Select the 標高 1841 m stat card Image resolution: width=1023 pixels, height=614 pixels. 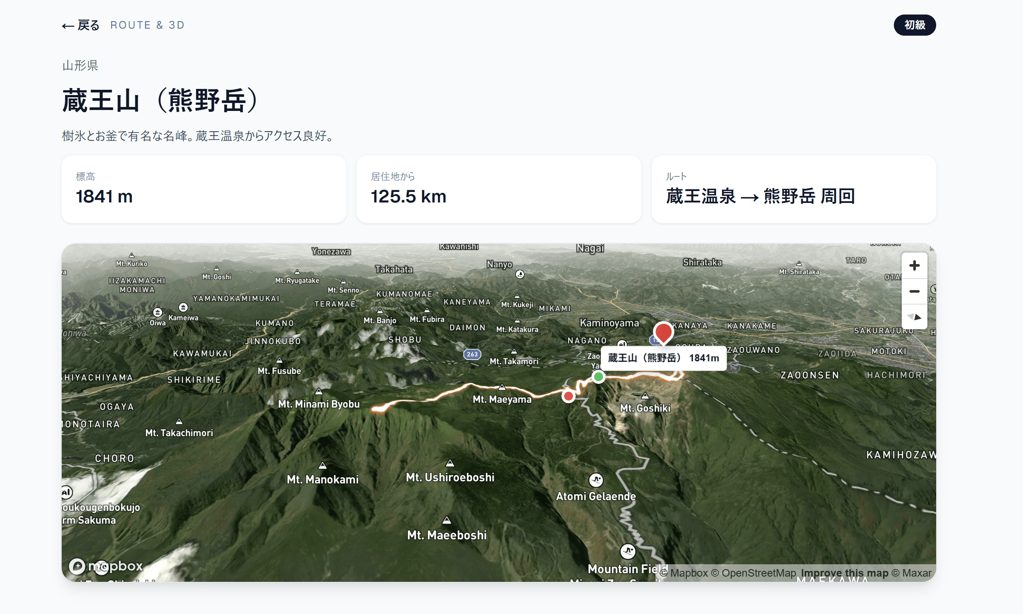pyautogui.click(x=204, y=189)
